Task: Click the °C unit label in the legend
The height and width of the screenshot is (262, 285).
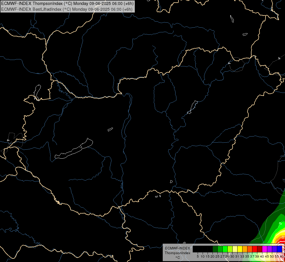Action: tap(178, 258)
